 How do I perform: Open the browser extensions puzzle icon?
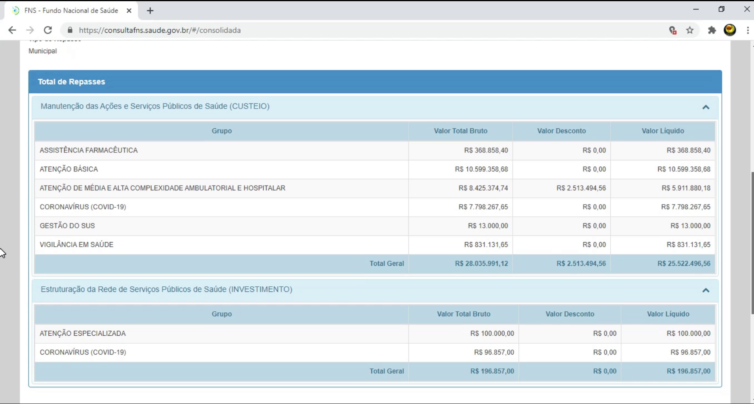tap(712, 30)
